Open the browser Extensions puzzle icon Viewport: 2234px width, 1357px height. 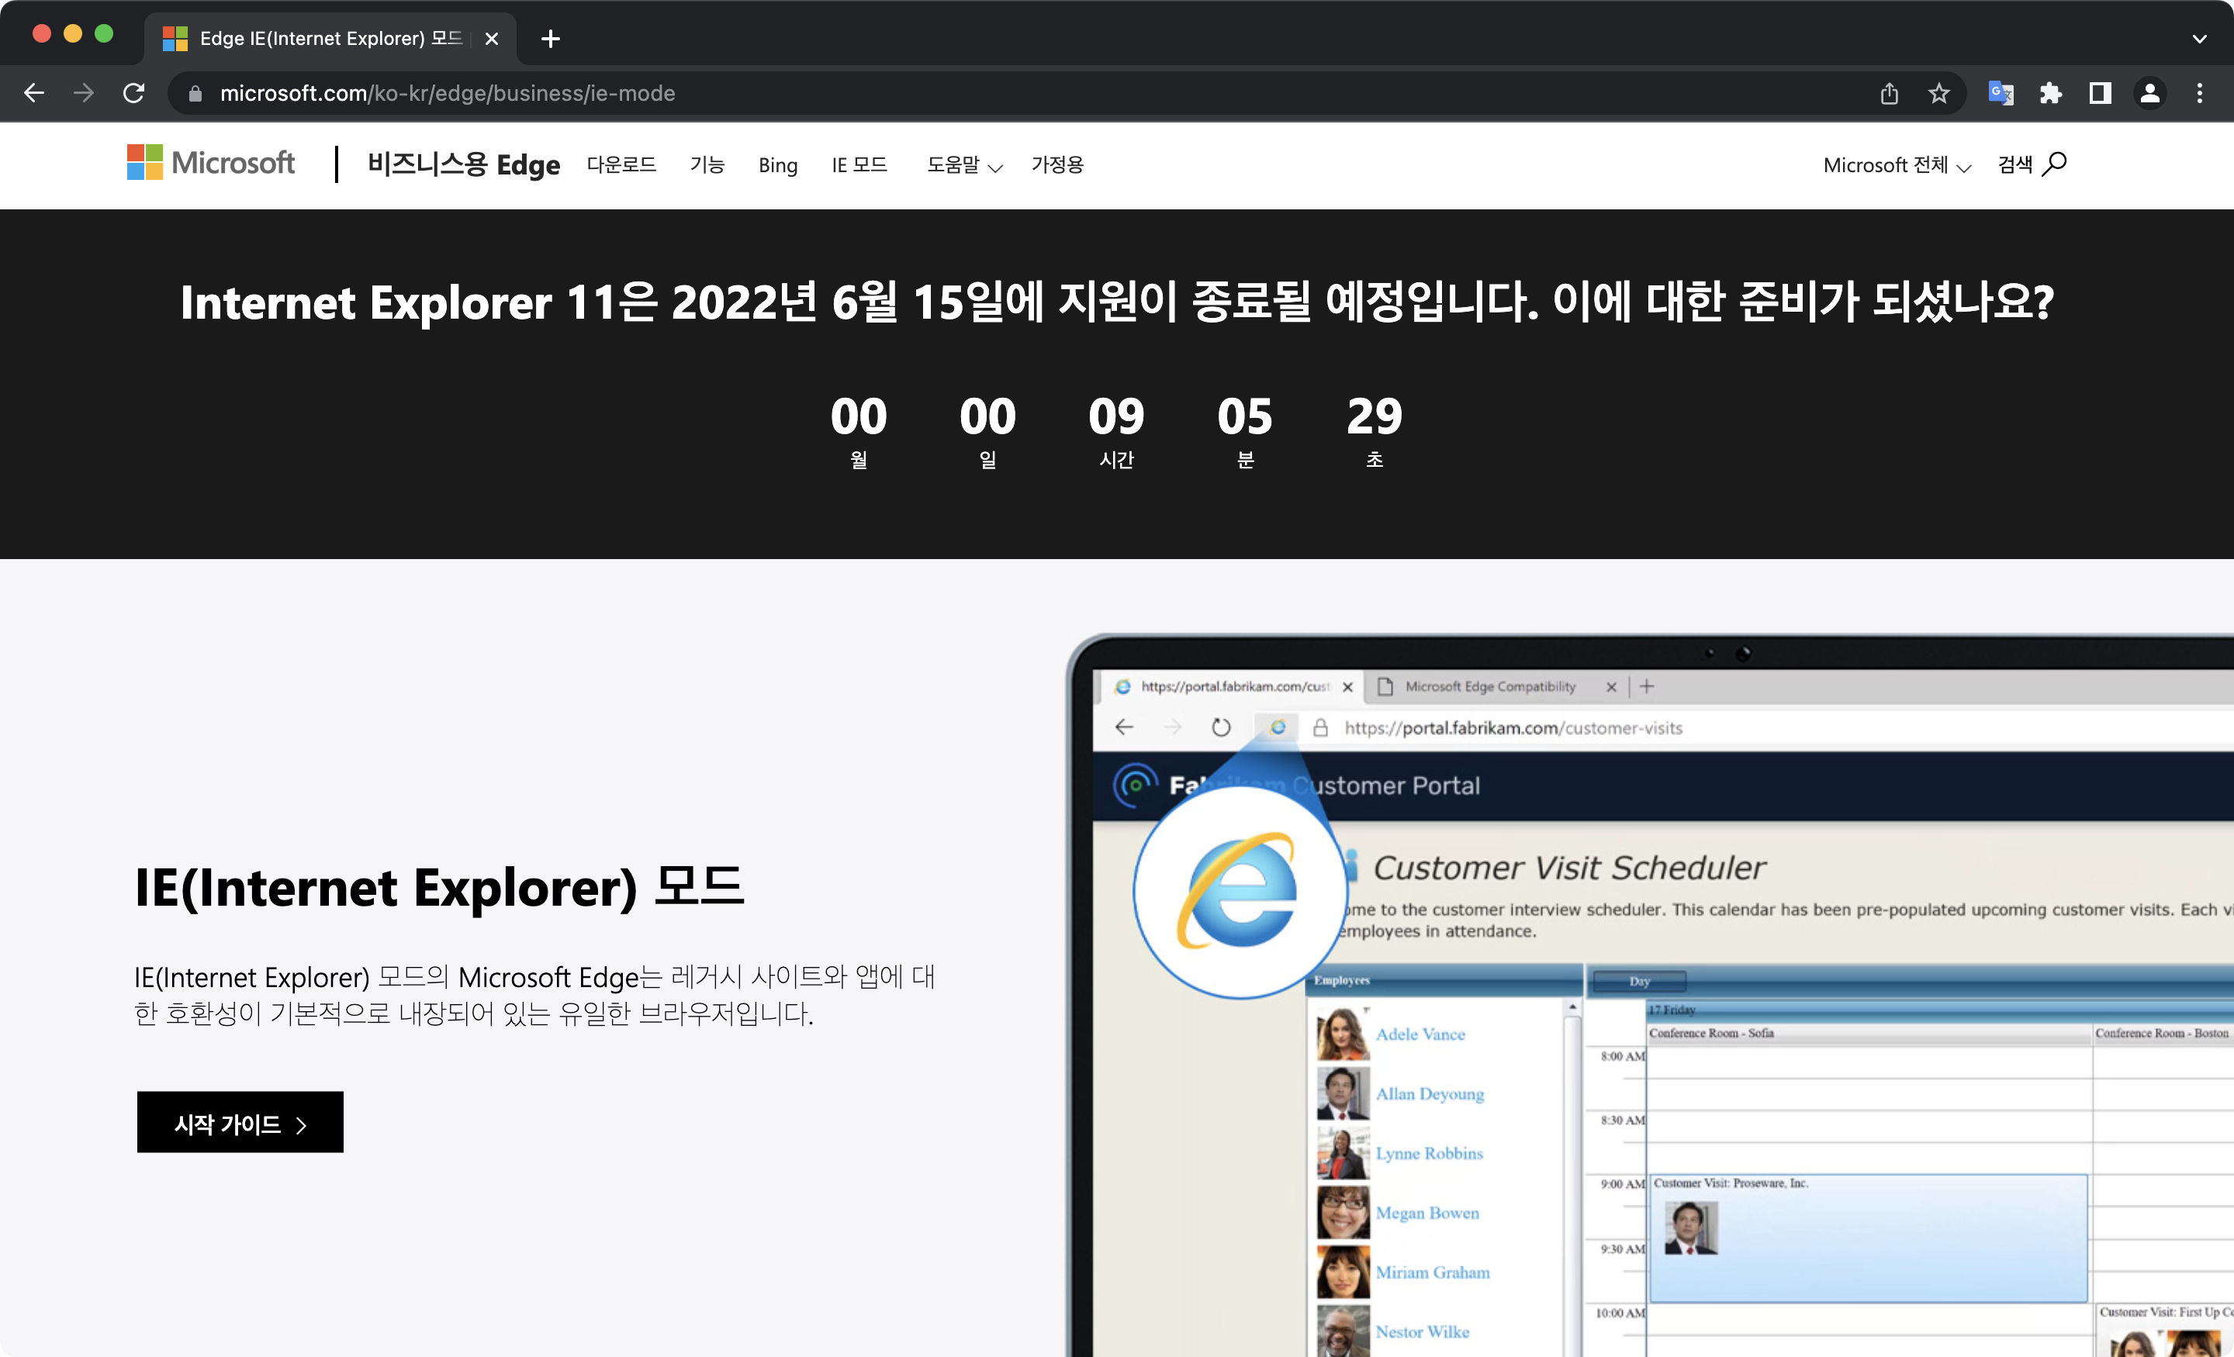2051,92
